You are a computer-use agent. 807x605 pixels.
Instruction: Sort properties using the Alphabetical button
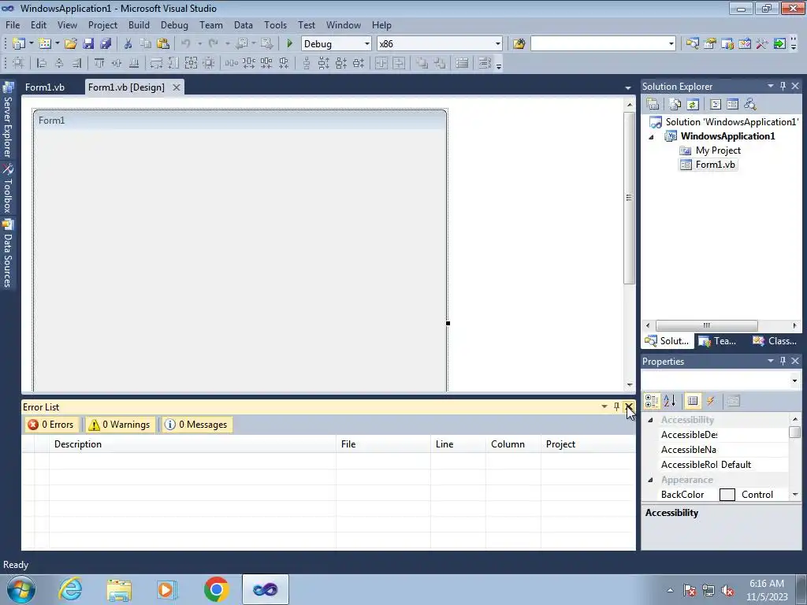[670, 401]
